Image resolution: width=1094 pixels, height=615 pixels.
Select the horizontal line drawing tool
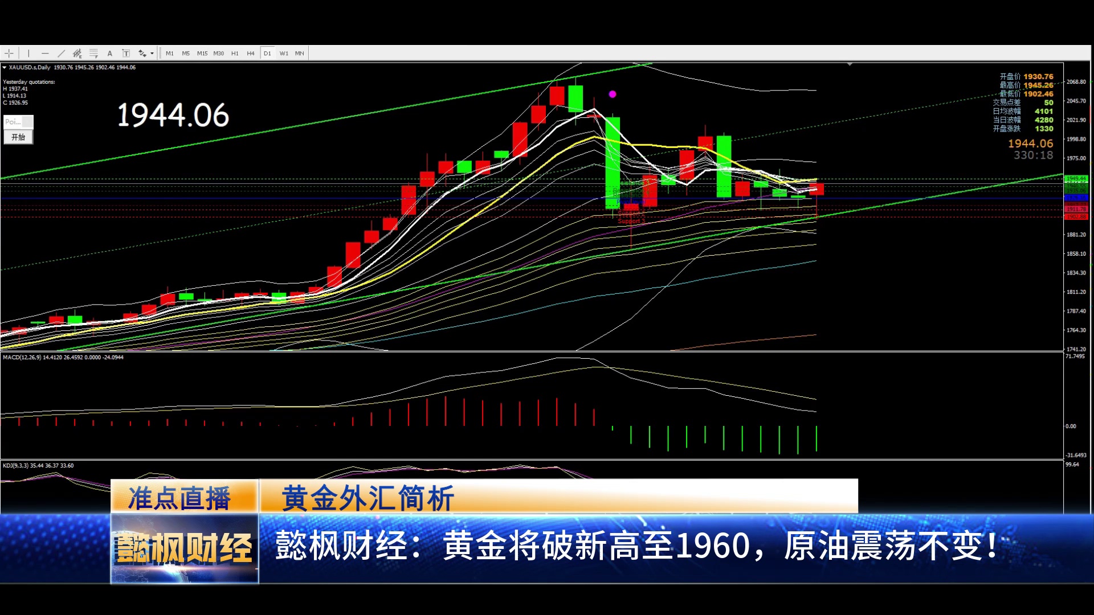click(45, 54)
